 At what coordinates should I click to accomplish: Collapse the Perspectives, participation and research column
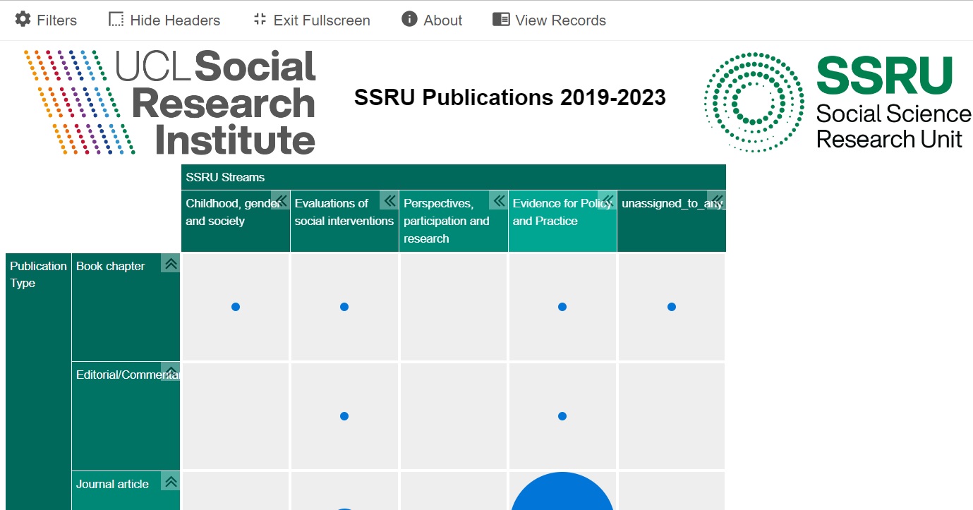(498, 200)
